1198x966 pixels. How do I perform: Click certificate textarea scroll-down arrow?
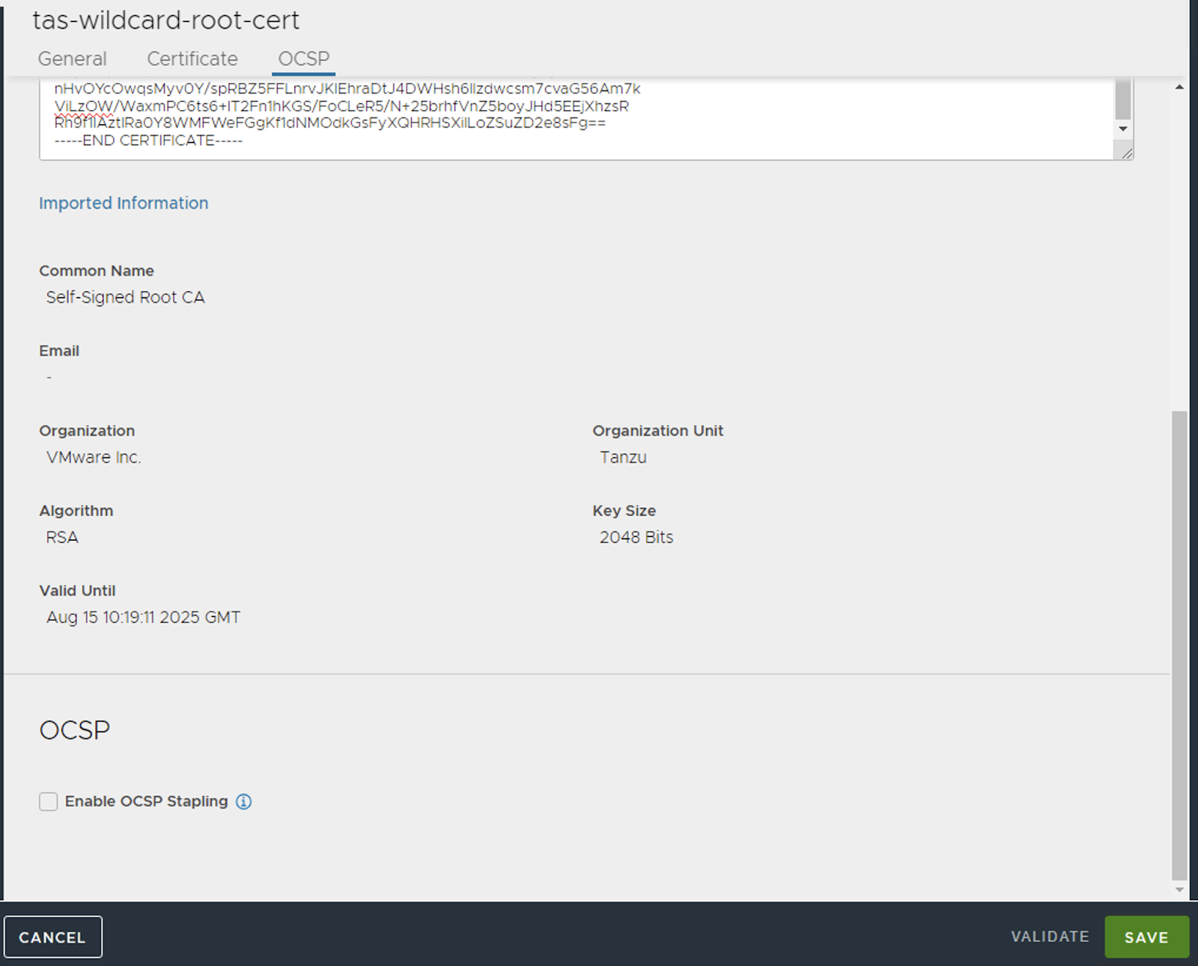1123,129
